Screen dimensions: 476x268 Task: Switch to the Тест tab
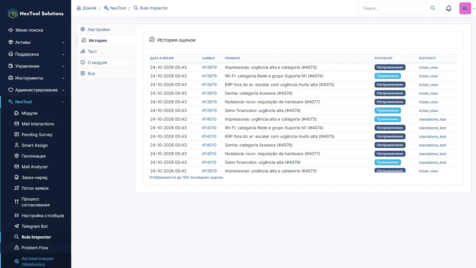106,52
